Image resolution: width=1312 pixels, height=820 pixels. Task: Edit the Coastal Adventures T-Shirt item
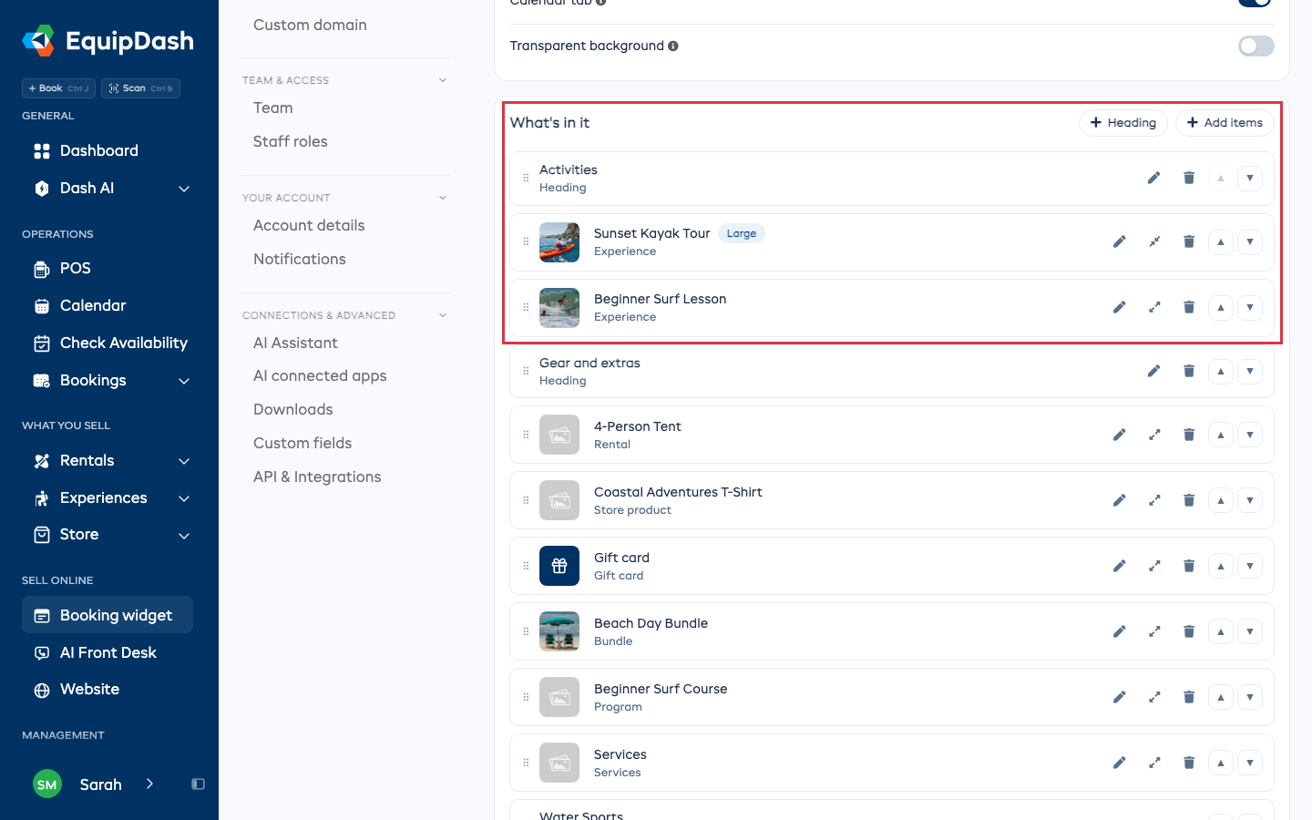[x=1120, y=500]
